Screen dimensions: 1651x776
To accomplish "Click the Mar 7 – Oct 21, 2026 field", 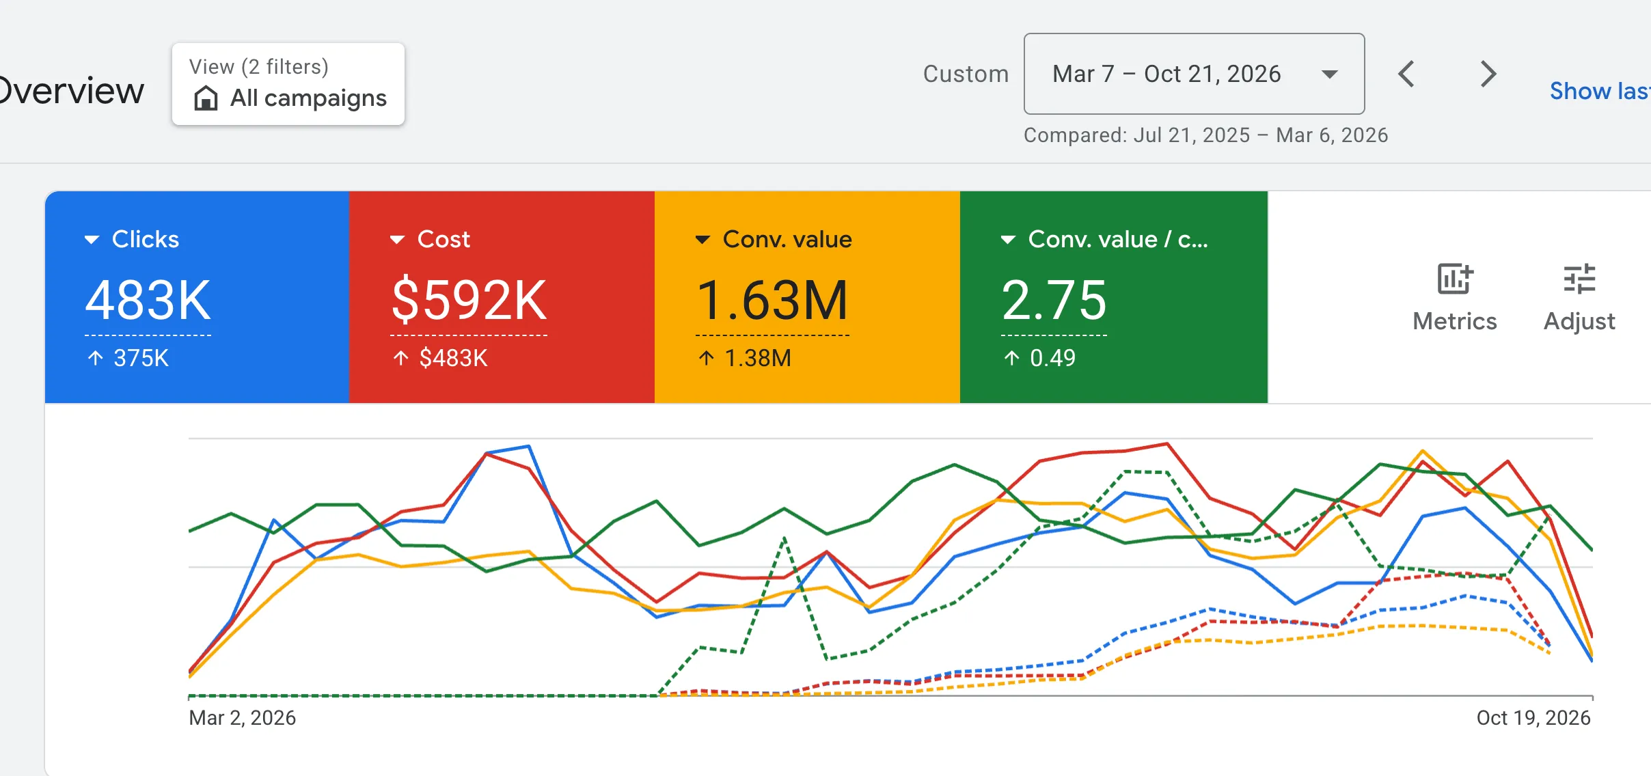I will tap(1194, 74).
